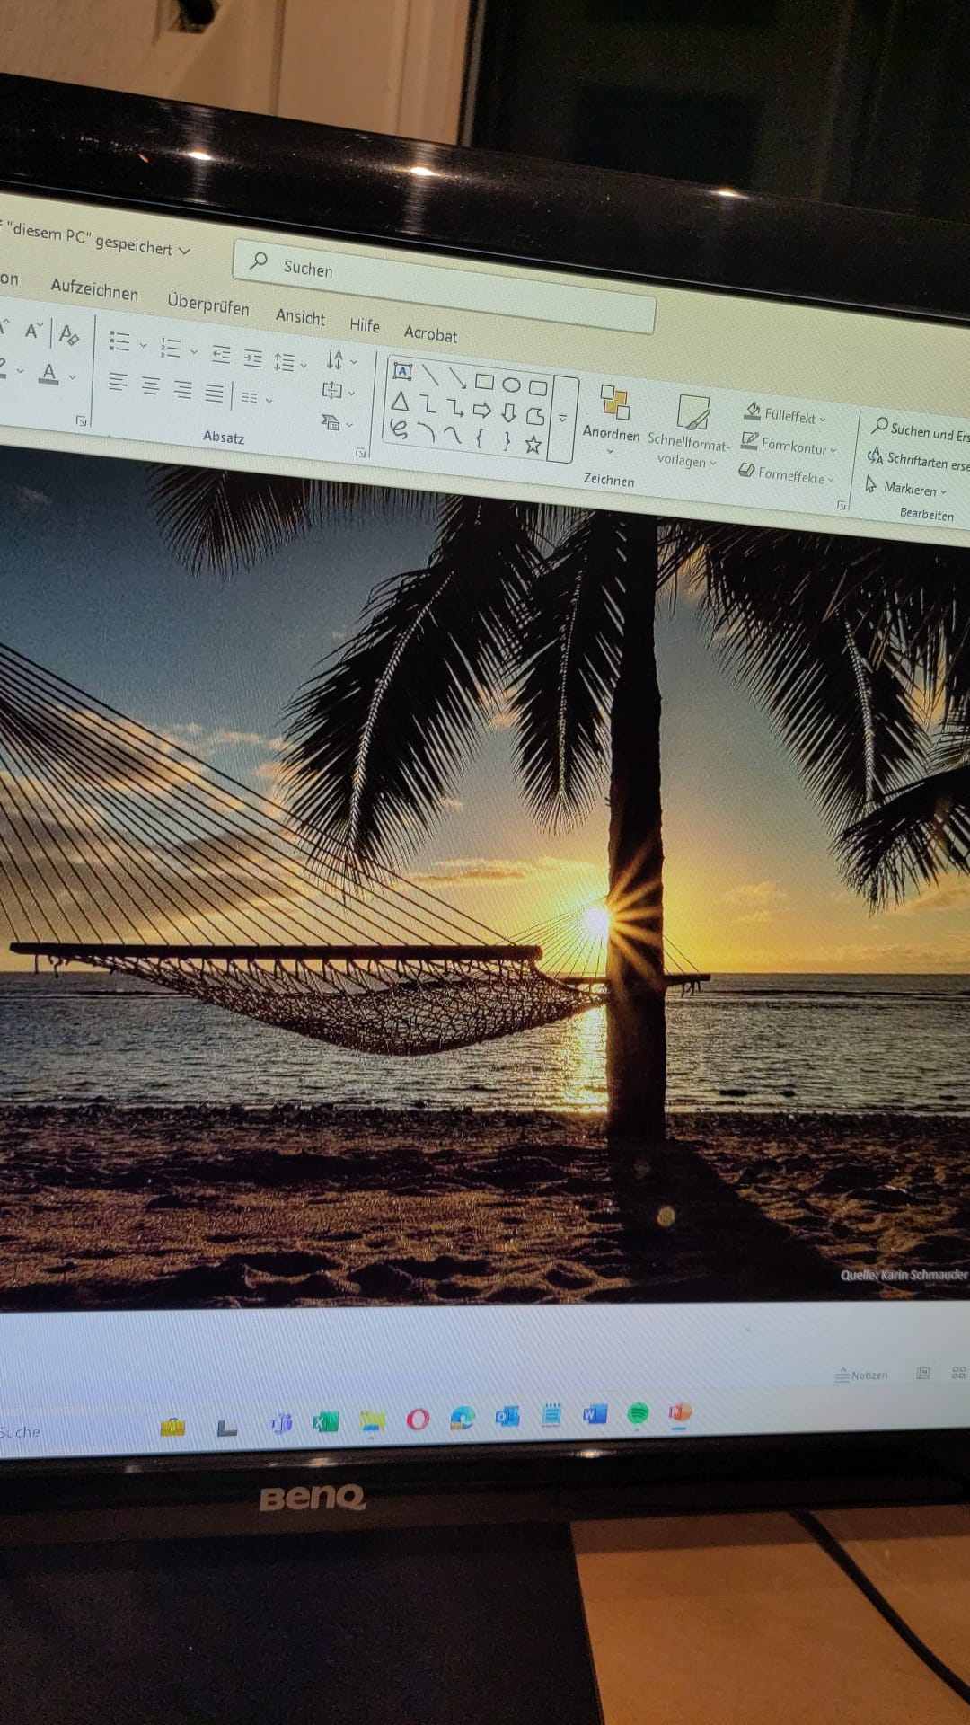The height and width of the screenshot is (1725, 970).
Task: Select the down block arrow shape
Action: tap(509, 413)
